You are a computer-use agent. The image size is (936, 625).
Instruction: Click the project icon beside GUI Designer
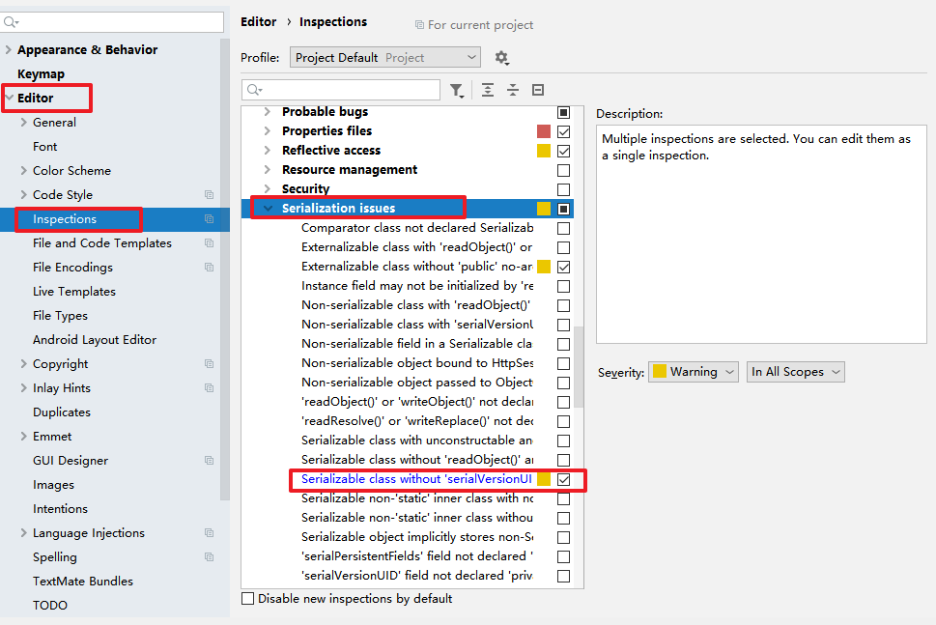click(x=209, y=460)
